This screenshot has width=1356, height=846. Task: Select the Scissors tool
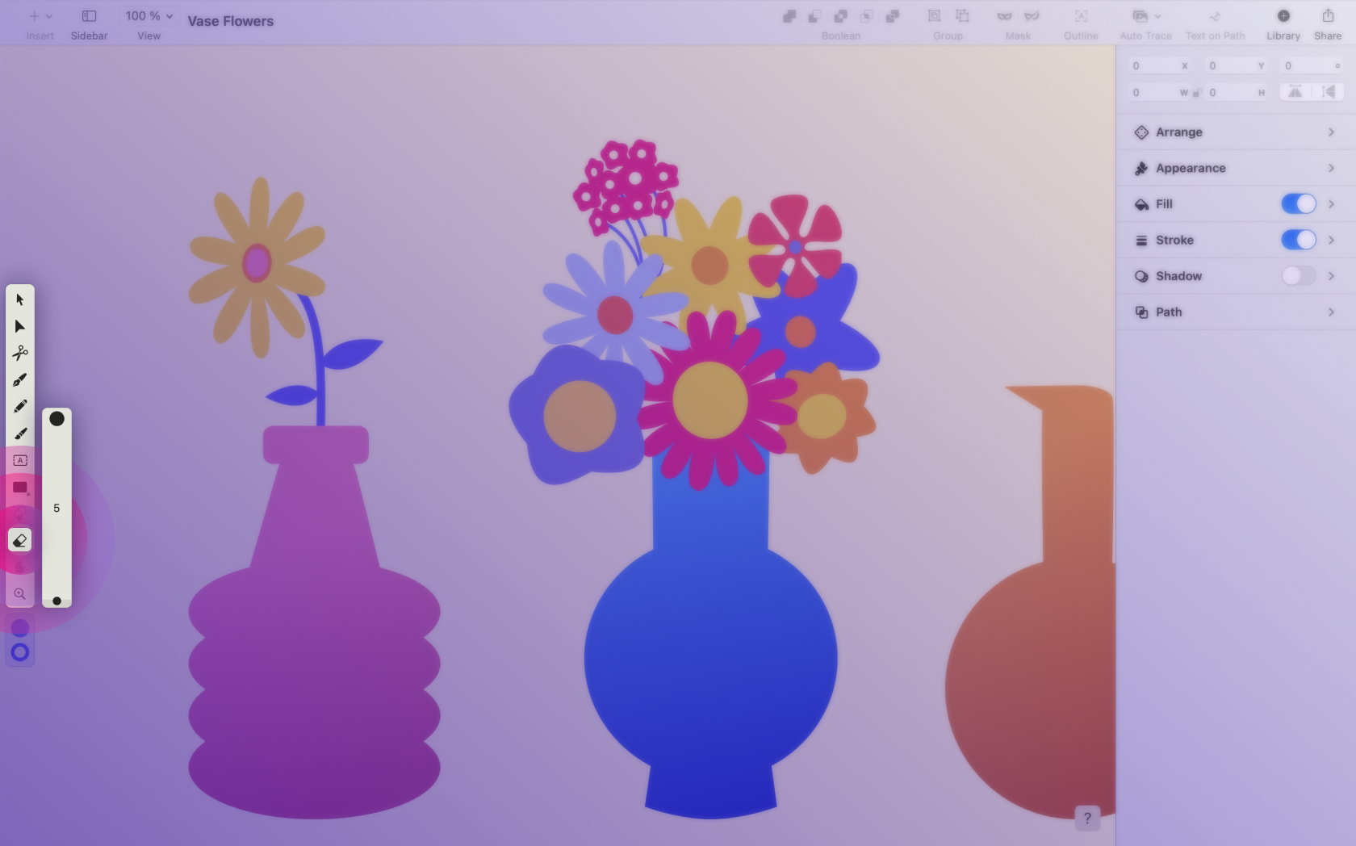pos(20,353)
